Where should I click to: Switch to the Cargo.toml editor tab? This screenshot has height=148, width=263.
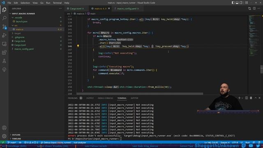pyautogui.click(x=76, y=9)
